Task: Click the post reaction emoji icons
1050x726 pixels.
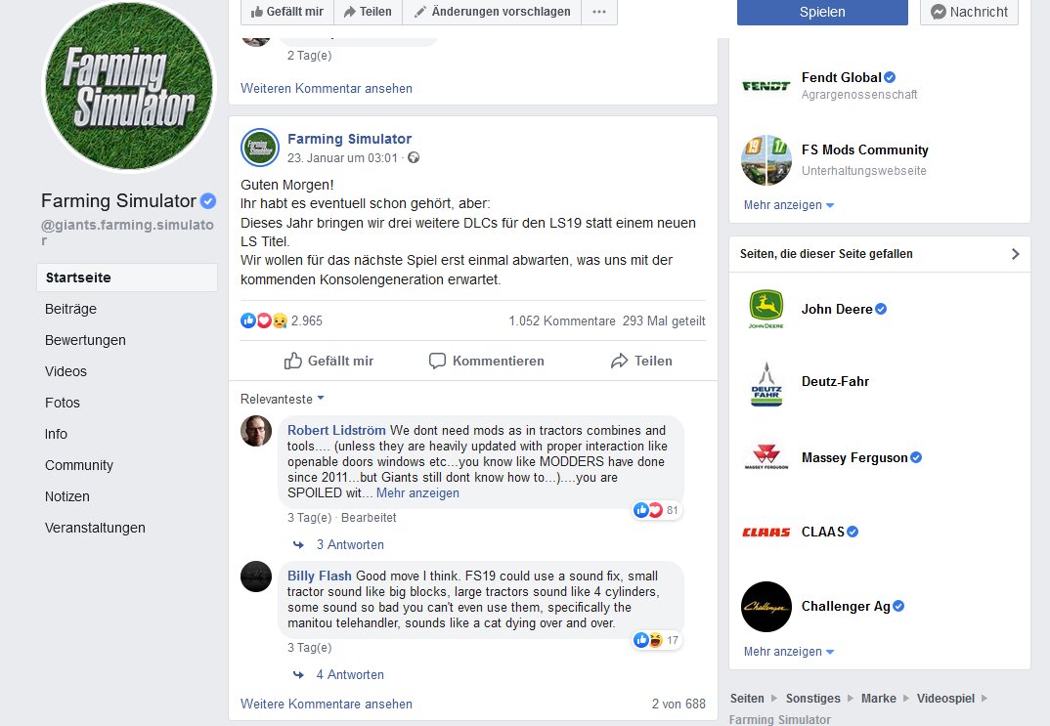Action: 264,320
